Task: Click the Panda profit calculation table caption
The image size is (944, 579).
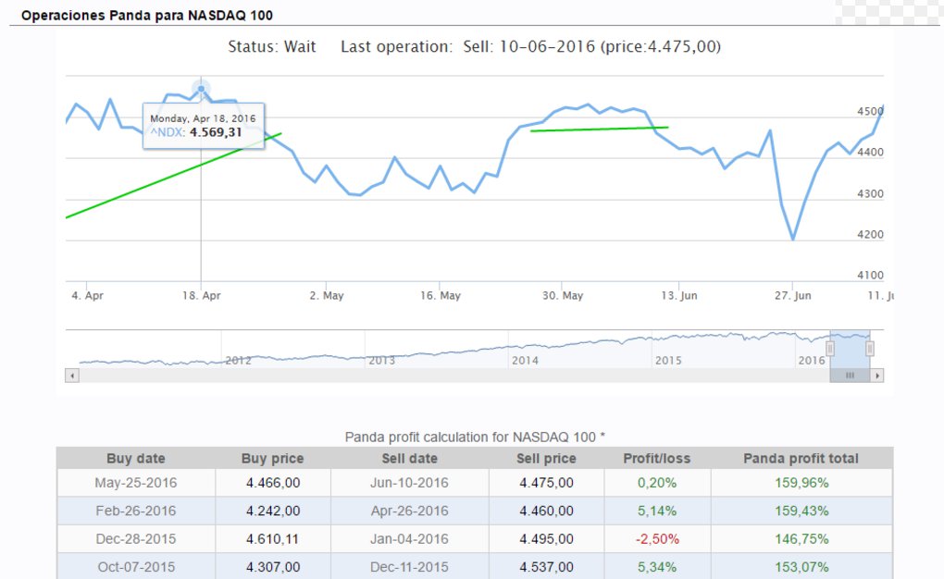Action: point(475,437)
